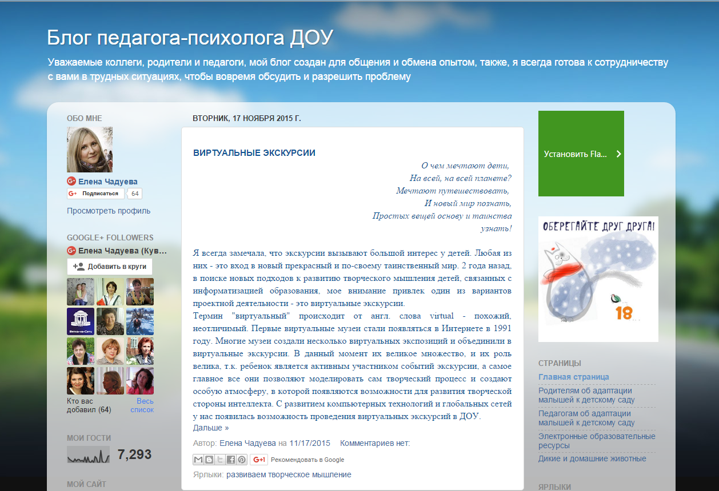Click the Подписаться Google+ button
Image resolution: width=719 pixels, height=491 pixels.
tap(95, 194)
